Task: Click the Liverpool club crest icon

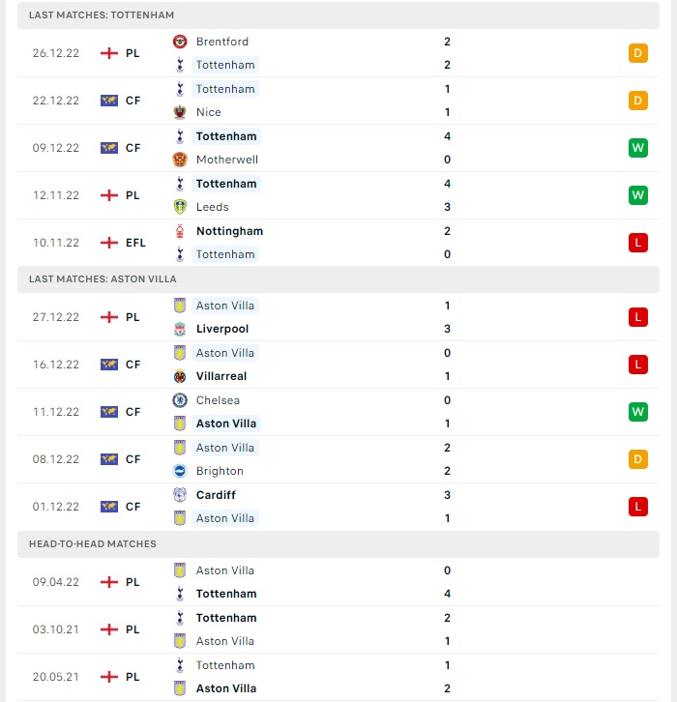Action: tap(180, 329)
